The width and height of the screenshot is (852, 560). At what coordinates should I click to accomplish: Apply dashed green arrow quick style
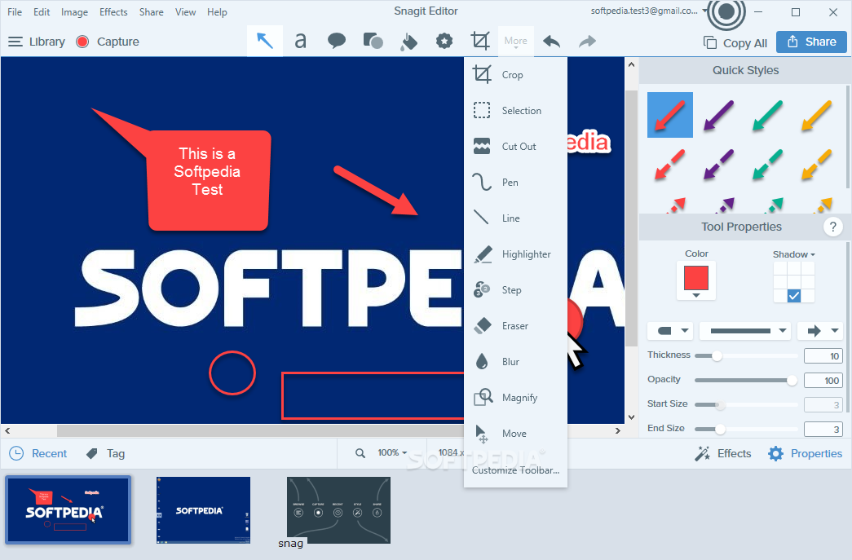pyautogui.click(x=767, y=164)
